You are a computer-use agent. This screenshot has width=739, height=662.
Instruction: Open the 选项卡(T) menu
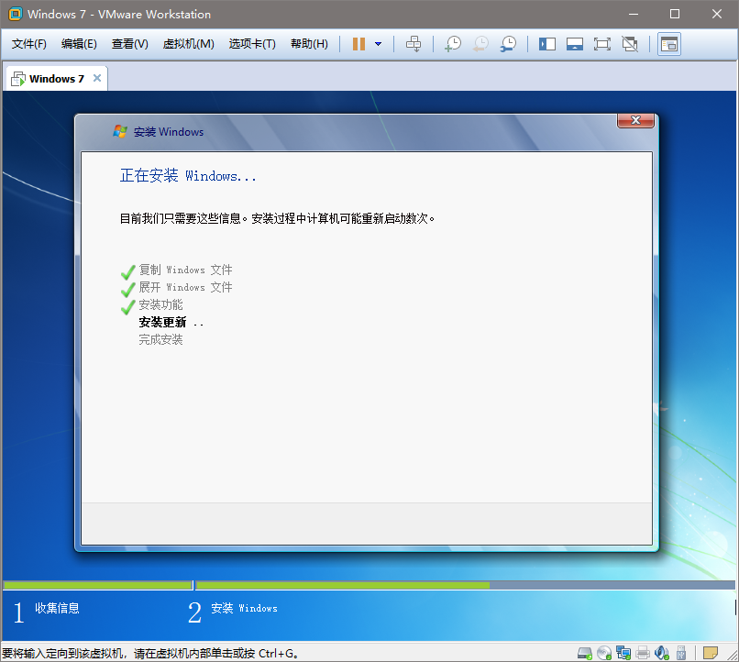coord(252,44)
